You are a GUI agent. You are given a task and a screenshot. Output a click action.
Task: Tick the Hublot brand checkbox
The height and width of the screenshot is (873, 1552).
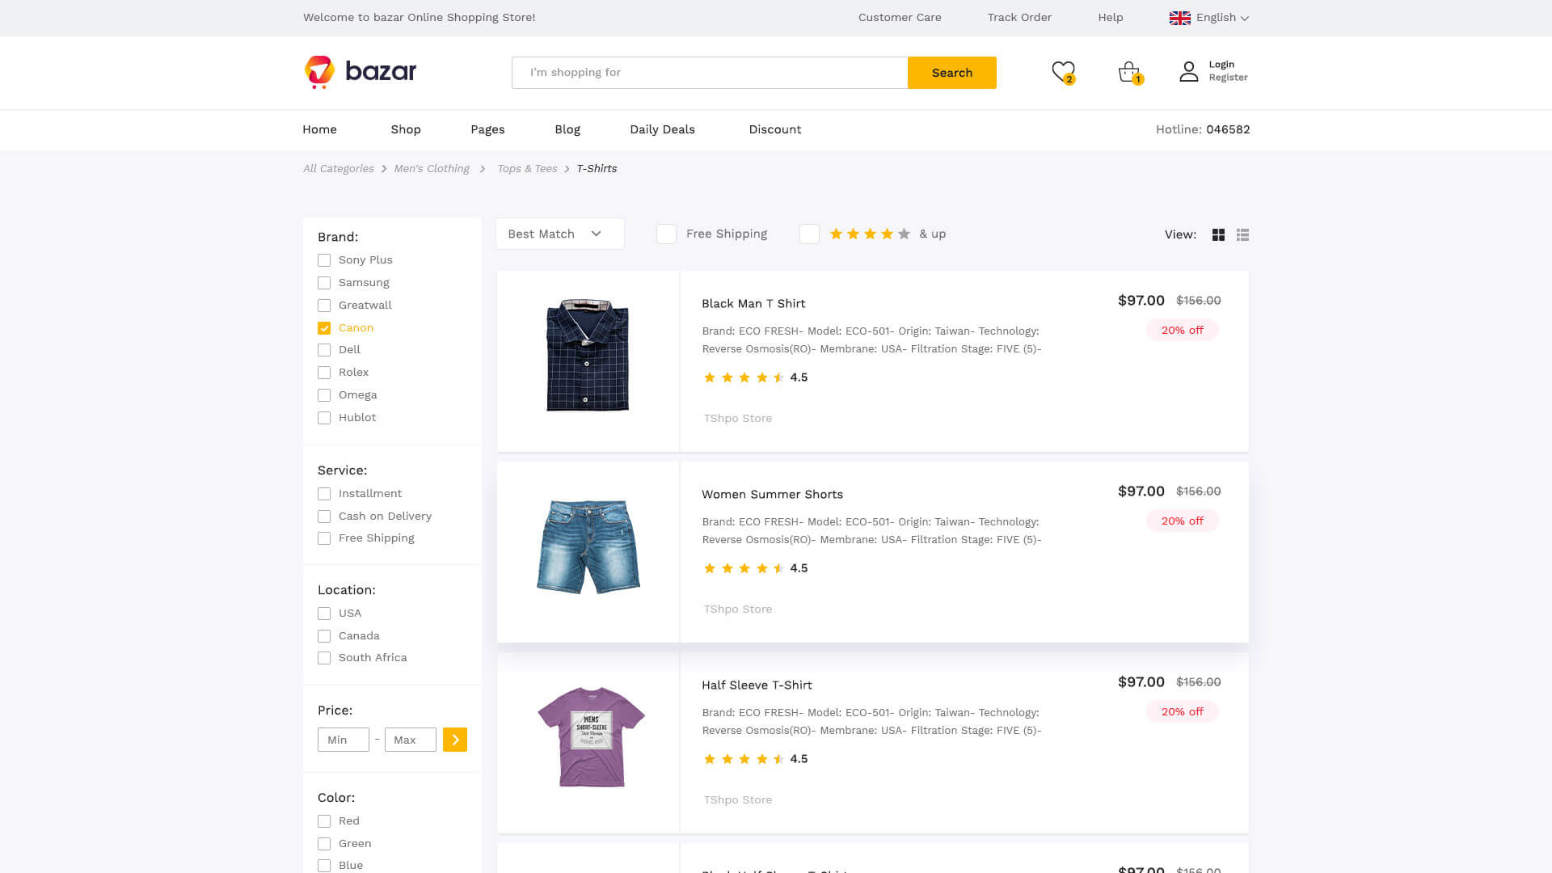pos(324,418)
